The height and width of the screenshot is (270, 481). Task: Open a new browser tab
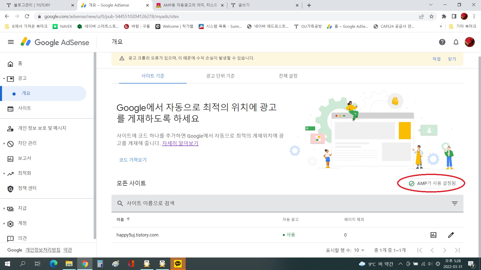309,5
